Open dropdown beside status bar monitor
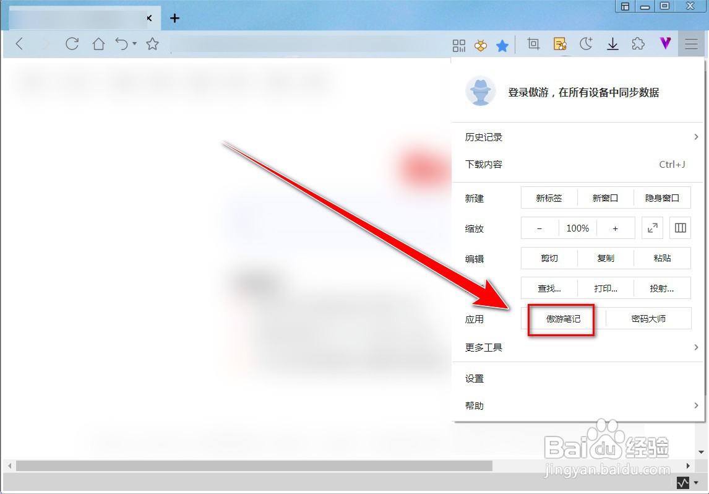Image resolution: width=709 pixels, height=494 pixels. click(x=696, y=483)
